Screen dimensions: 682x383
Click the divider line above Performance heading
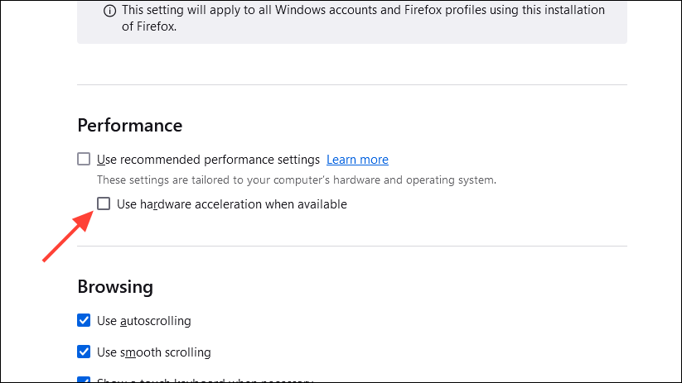coord(351,84)
